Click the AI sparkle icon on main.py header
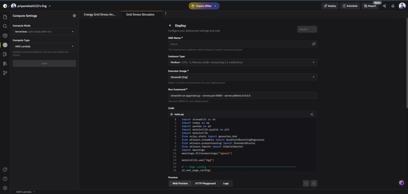The height and width of the screenshot is (194, 408). [x=312, y=114]
